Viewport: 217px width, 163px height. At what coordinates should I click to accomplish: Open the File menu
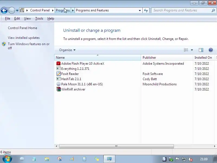point(8,18)
